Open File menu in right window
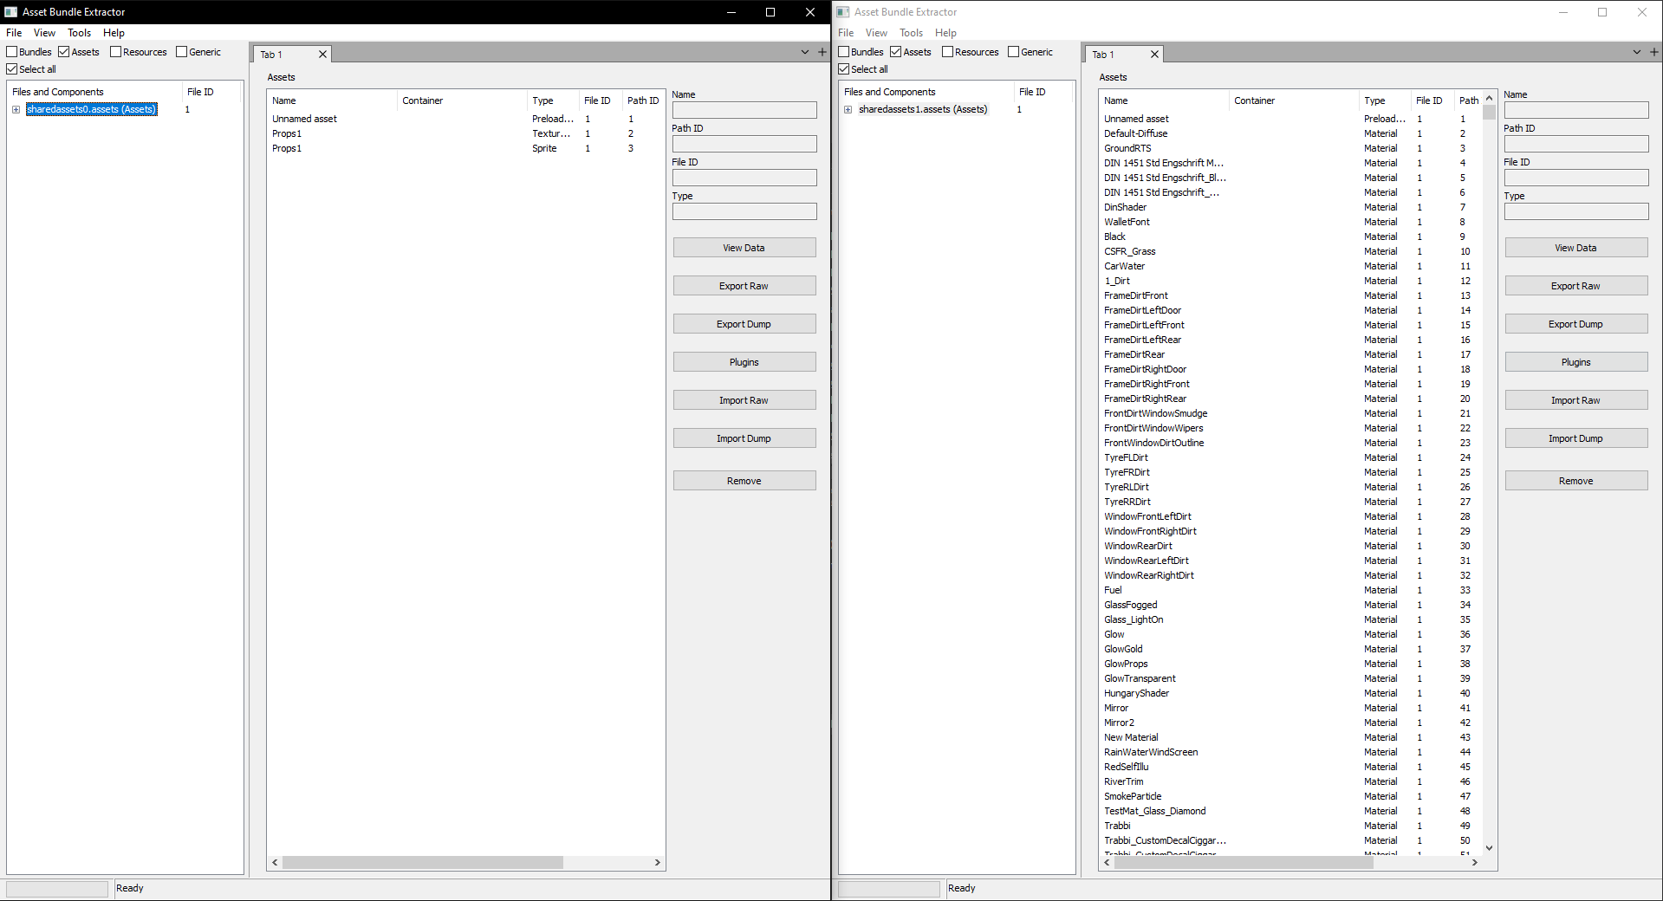This screenshot has width=1663, height=901. click(x=846, y=33)
